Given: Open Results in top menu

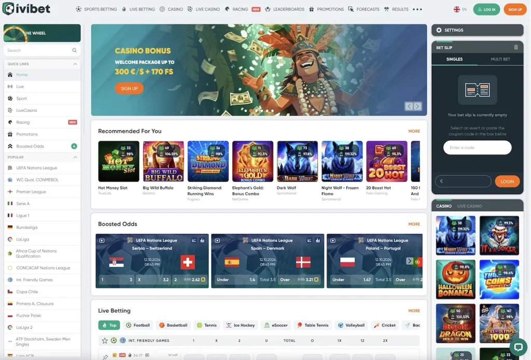Looking at the screenshot, I should [396, 9].
